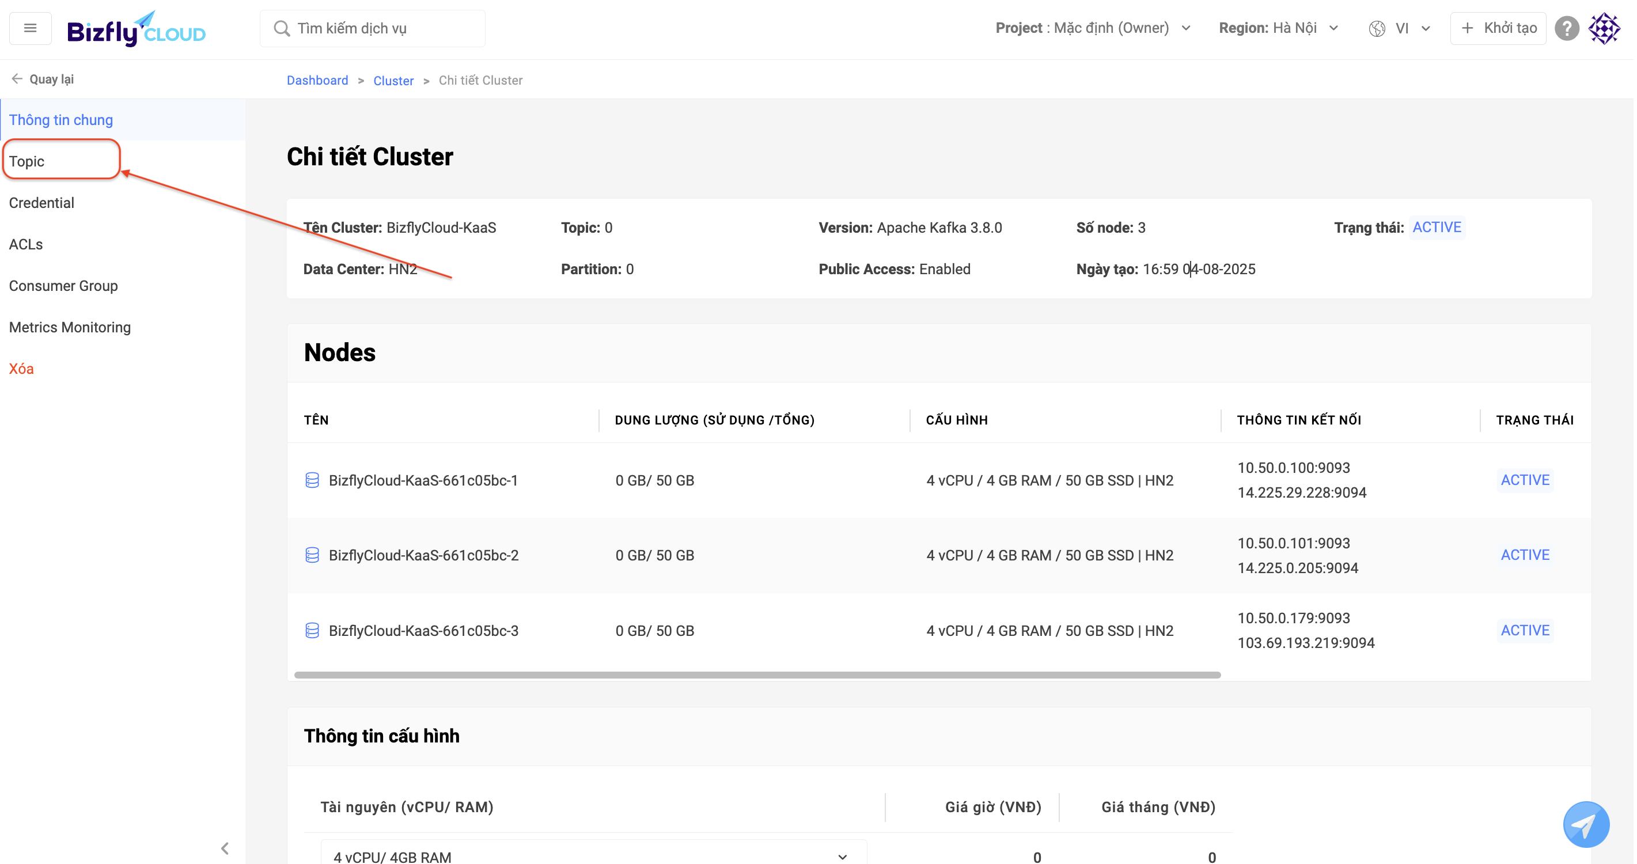Screen dimensions: 1637x864
Task: Click the globe language icon
Action: click(x=1377, y=29)
